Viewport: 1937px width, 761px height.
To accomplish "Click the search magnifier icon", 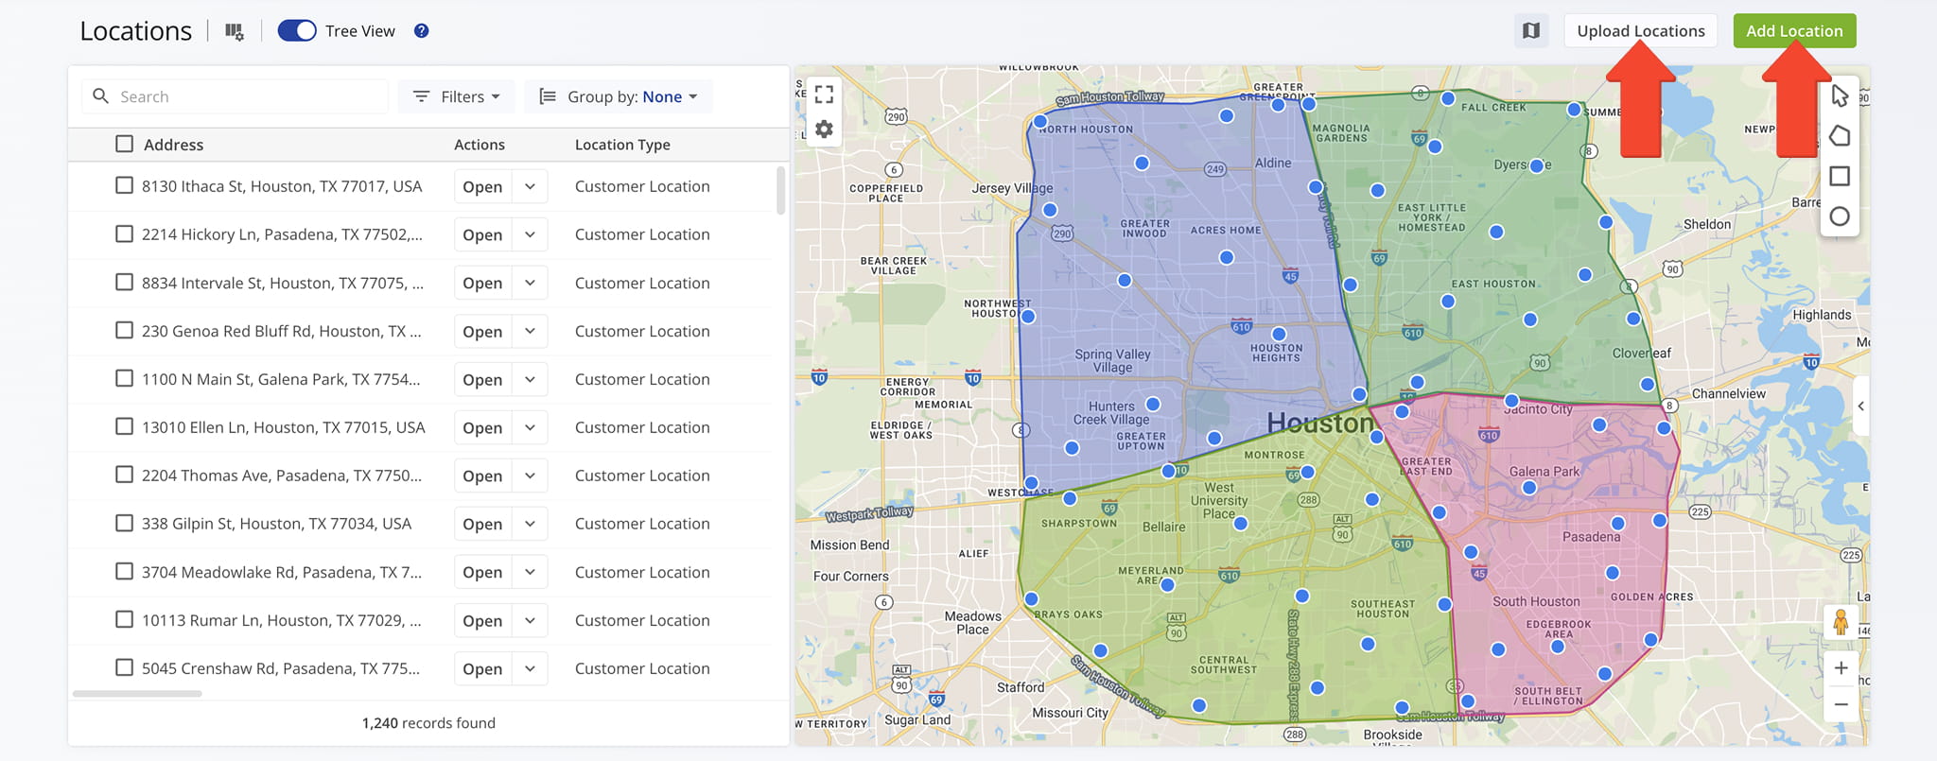I will pyautogui.click(x=101, y=96).
